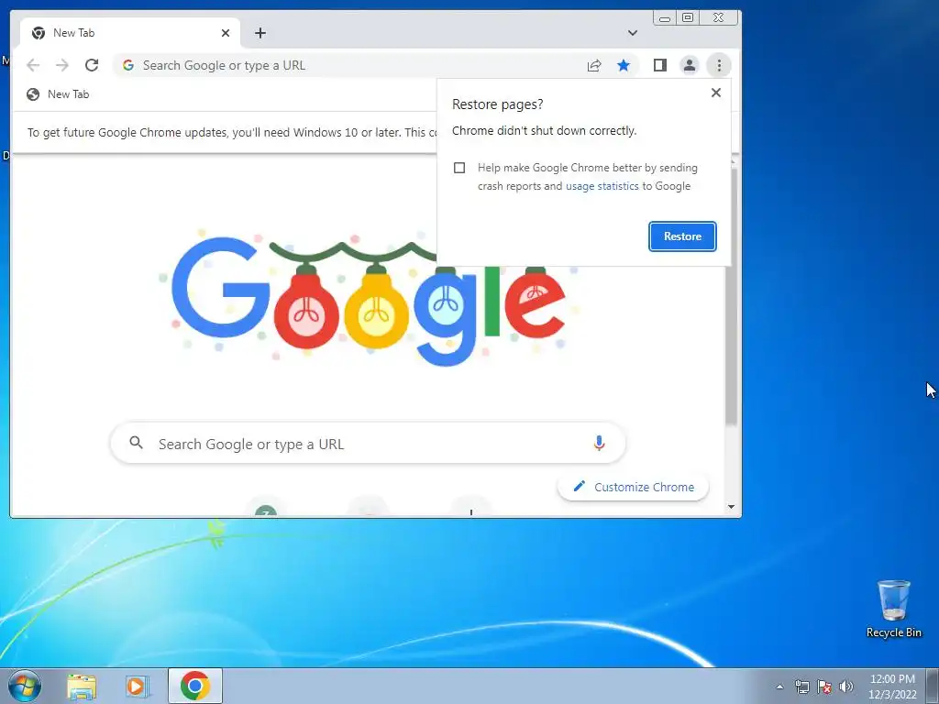
Task: Open the profile avatar icon
Action: point(690,65)
